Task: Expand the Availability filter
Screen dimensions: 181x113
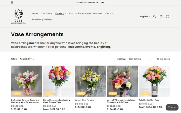Action: 27,59
